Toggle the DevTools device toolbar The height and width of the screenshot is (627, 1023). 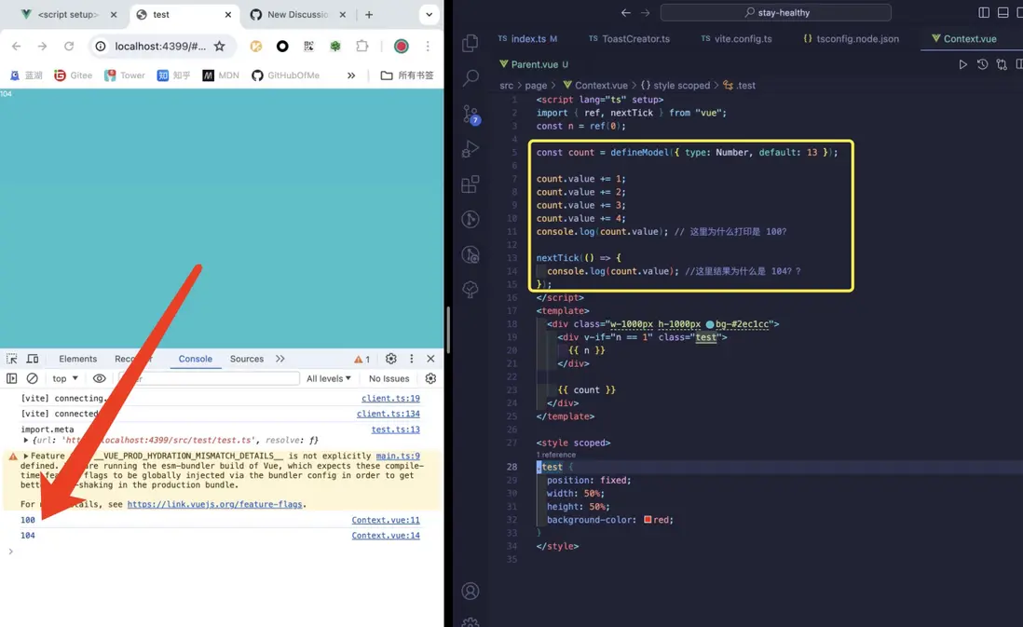click(x=32, y=359)
